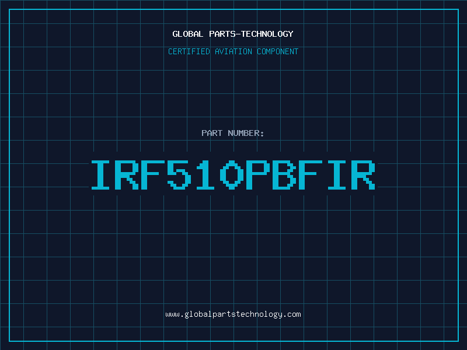Screen dimensions: 467x350
Task: Open the www.globalpartstechnology.com link
Action: click(x=233, y=314)
